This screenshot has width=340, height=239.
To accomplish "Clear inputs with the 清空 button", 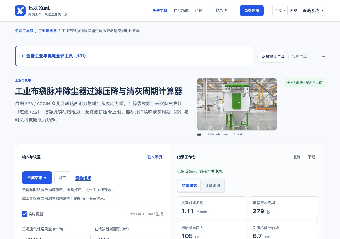I will click(63, 178).
